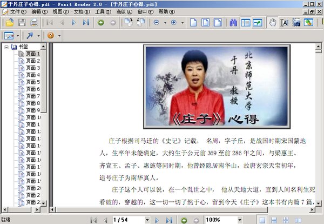
Task: Select the text selection tool
Action: [x=285, y=22]
